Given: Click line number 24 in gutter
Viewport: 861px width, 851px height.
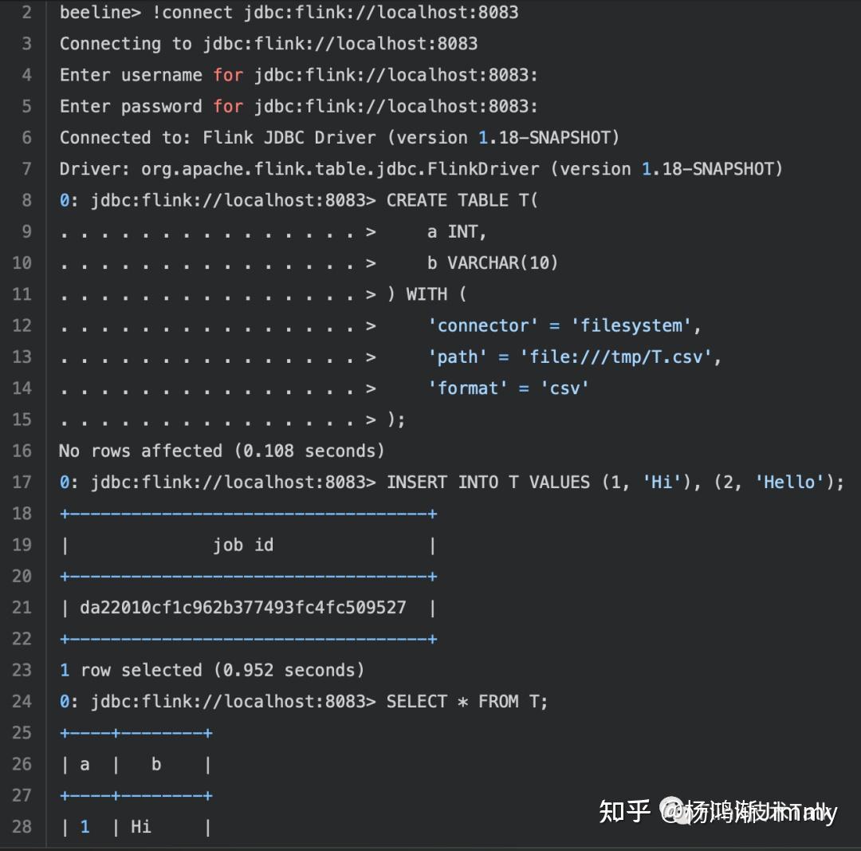Looking at the screenshot, I should pos(22,701).
